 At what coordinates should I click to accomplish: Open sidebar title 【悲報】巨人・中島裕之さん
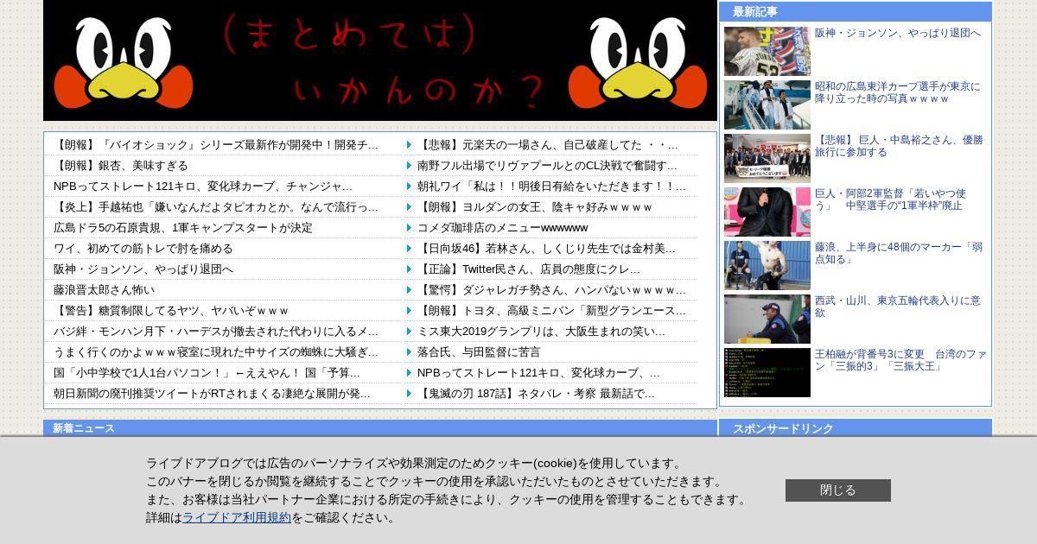(899, 146)
